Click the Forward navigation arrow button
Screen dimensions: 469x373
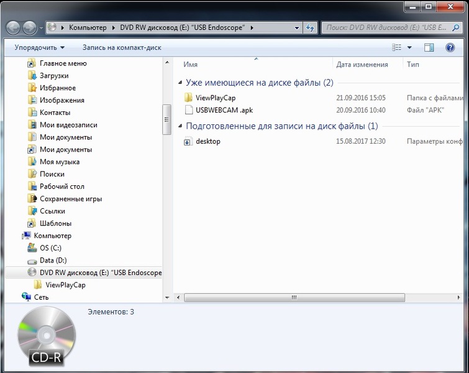(x=30, y=28)
